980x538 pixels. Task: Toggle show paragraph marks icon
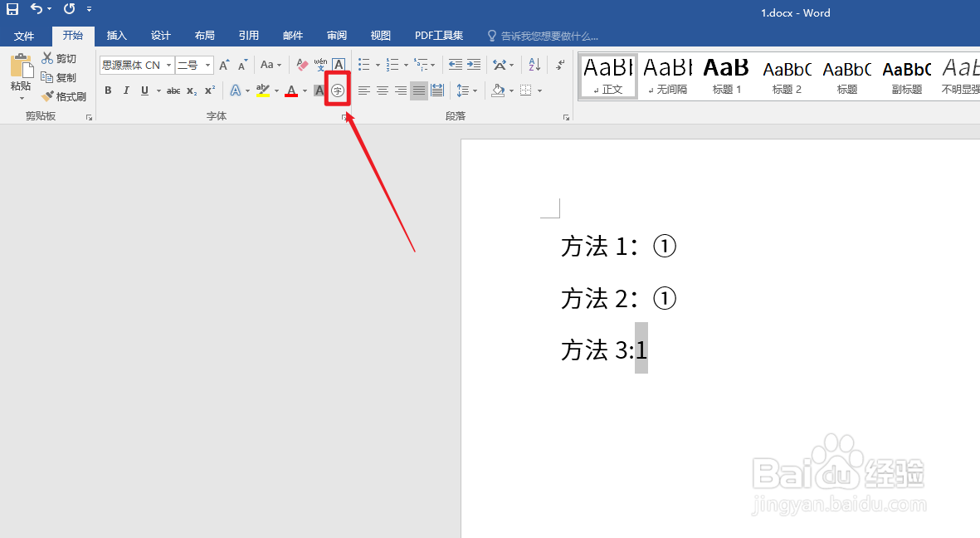[x=560, y=65]
